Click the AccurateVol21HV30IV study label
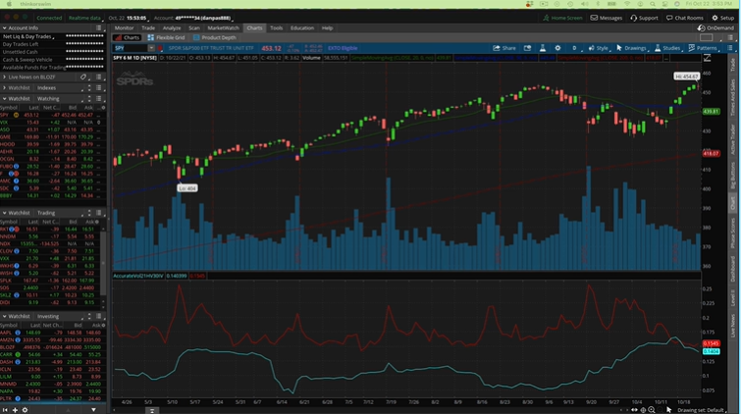Viewport: 741px width, 414px height. click(x=138, y=276)
